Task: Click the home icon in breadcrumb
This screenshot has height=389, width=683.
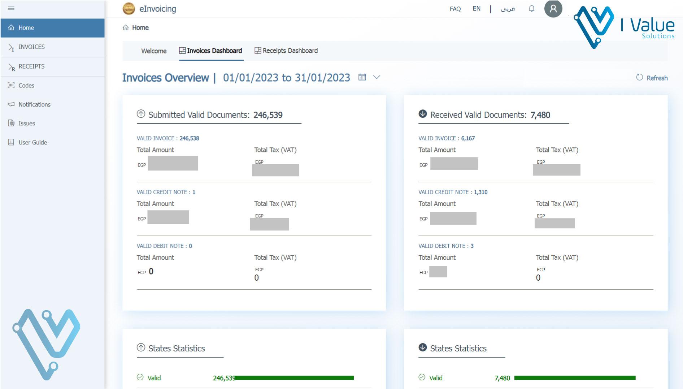Action: (126, 28)
